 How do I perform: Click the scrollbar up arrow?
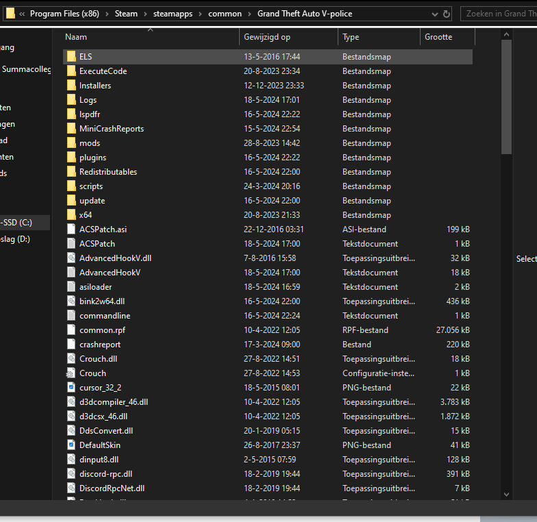pos(507,34)
